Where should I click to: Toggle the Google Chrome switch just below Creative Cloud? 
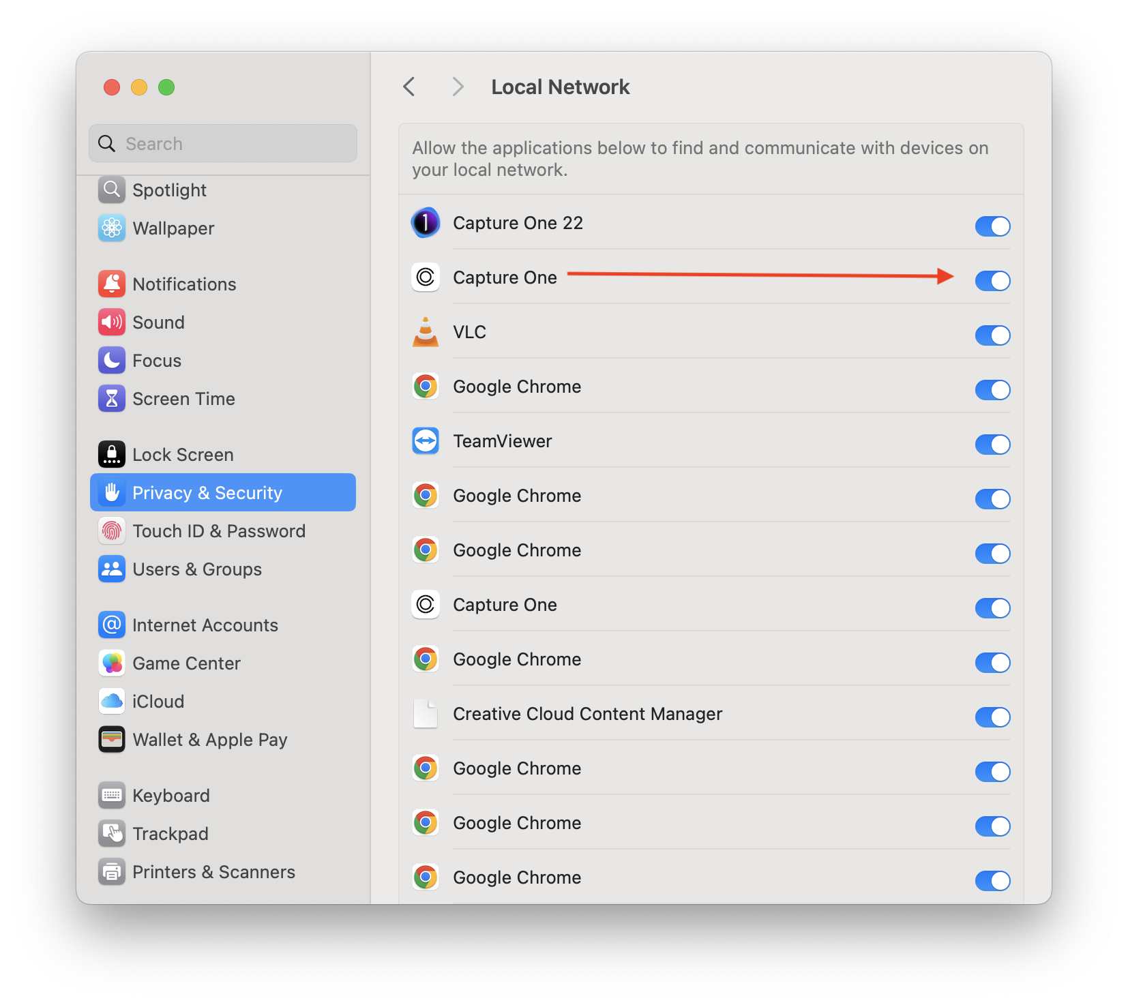click(992, 771)
